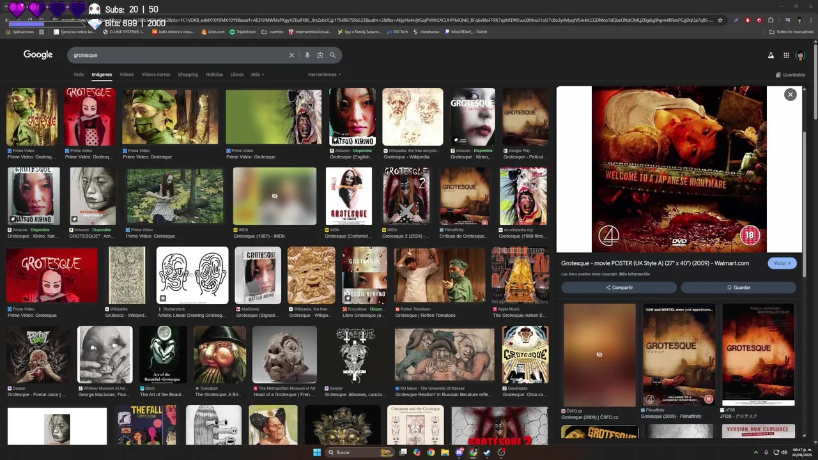Open Blurb Art of the Beautiful-Grotesque result

coord(164,355)
